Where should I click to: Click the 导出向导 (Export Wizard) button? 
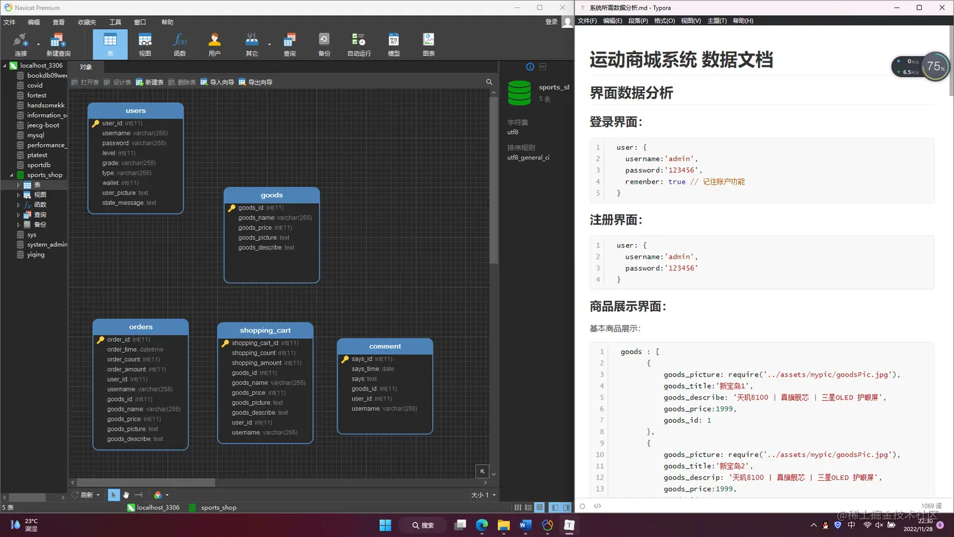tap(256, 82)
